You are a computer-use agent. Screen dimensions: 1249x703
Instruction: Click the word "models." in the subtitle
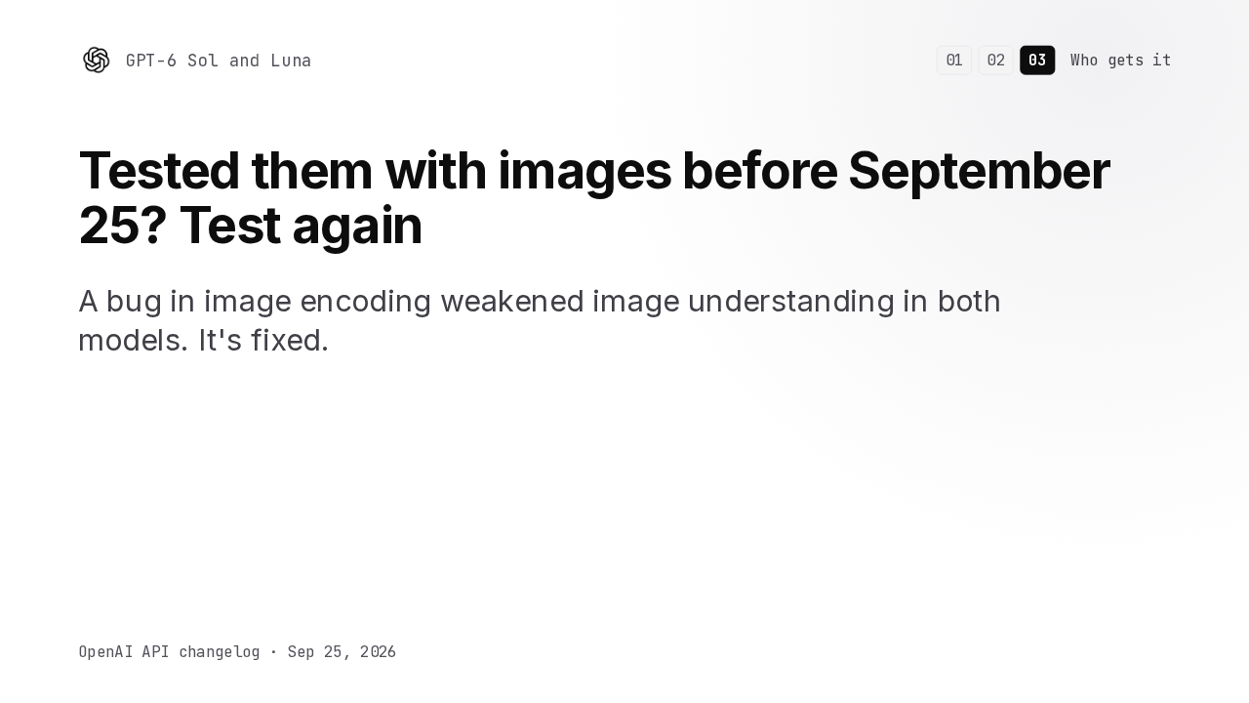(134, 341)
